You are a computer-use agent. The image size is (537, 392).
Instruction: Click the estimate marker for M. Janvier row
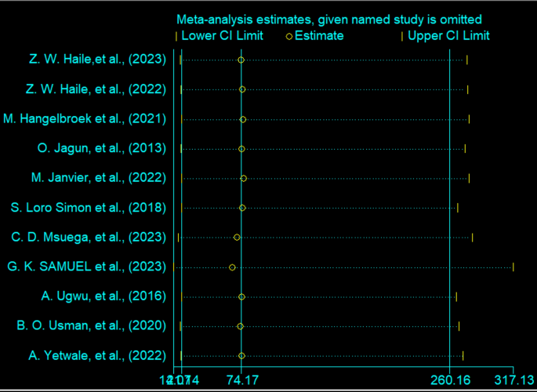244,179
